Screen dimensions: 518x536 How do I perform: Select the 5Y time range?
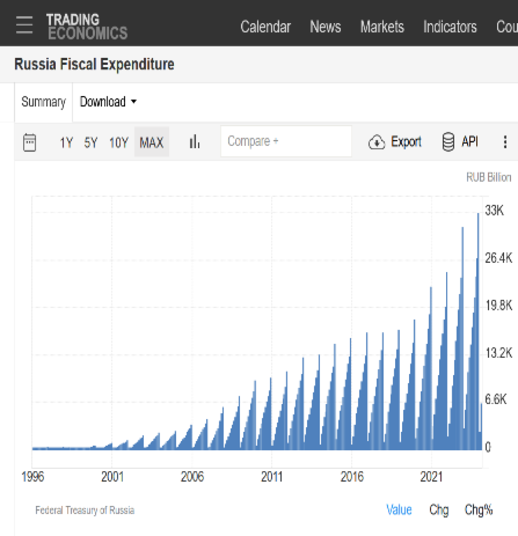[91, 142]
